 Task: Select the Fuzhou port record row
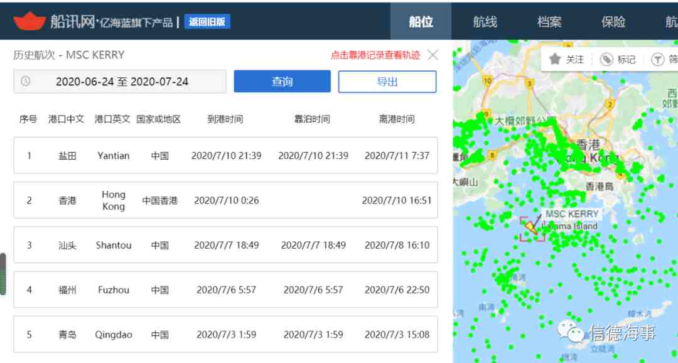(x=225, y=290)
